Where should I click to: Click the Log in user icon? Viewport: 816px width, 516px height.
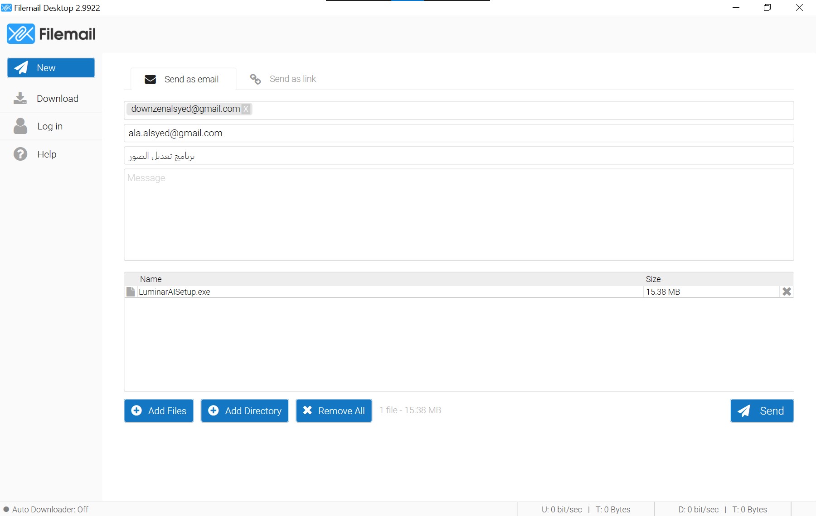point(20,126)
